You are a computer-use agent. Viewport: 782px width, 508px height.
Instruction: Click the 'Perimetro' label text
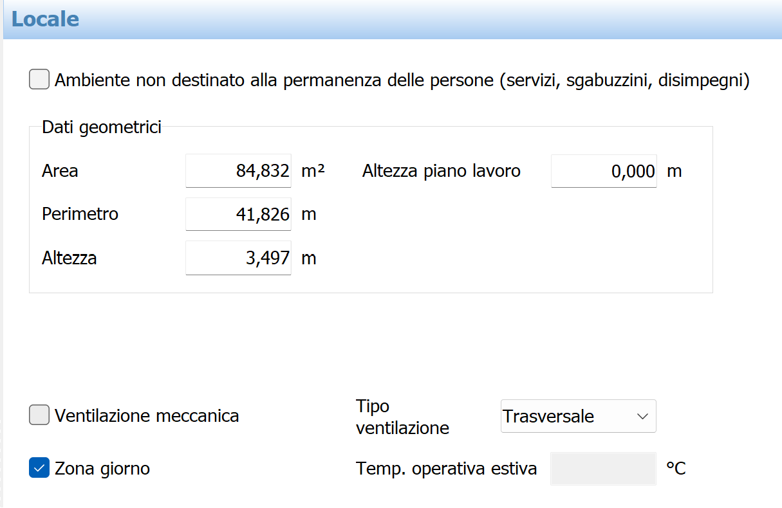tap(80, 213)
